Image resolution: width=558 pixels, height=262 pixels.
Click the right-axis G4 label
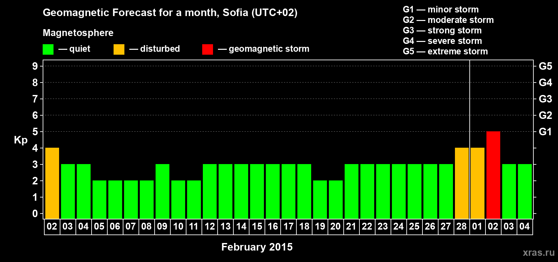tap(545, 83)
